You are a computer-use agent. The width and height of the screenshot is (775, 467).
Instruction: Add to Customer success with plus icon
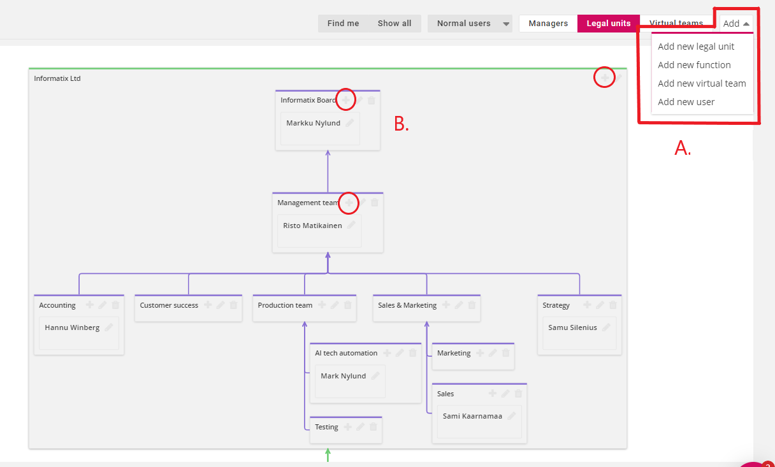[208, 305]
